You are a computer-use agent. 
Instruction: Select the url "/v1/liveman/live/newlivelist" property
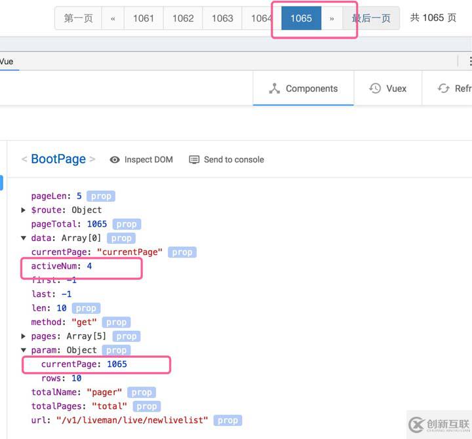119,421
